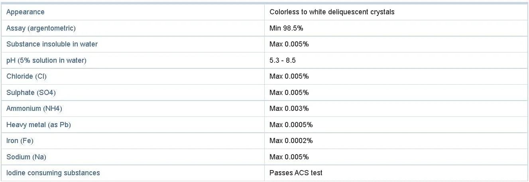The height and width of the screenshot is (182, 529).
Task: Click the 'Max 0.0005%' heavy metal value
Action: pyautogui.click(x=291, y=125)
